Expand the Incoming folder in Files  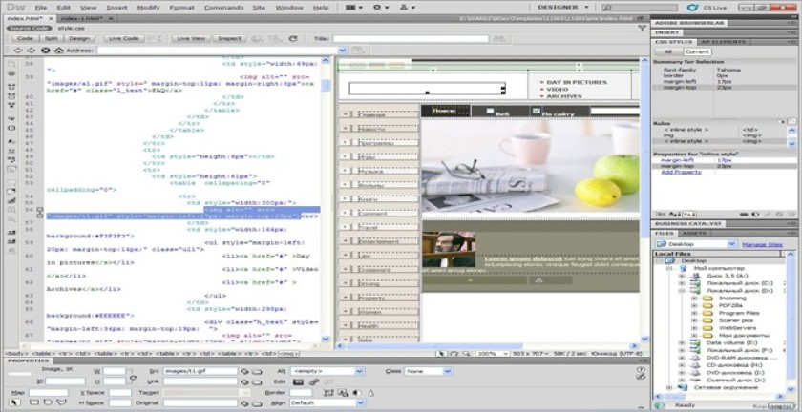693,298
